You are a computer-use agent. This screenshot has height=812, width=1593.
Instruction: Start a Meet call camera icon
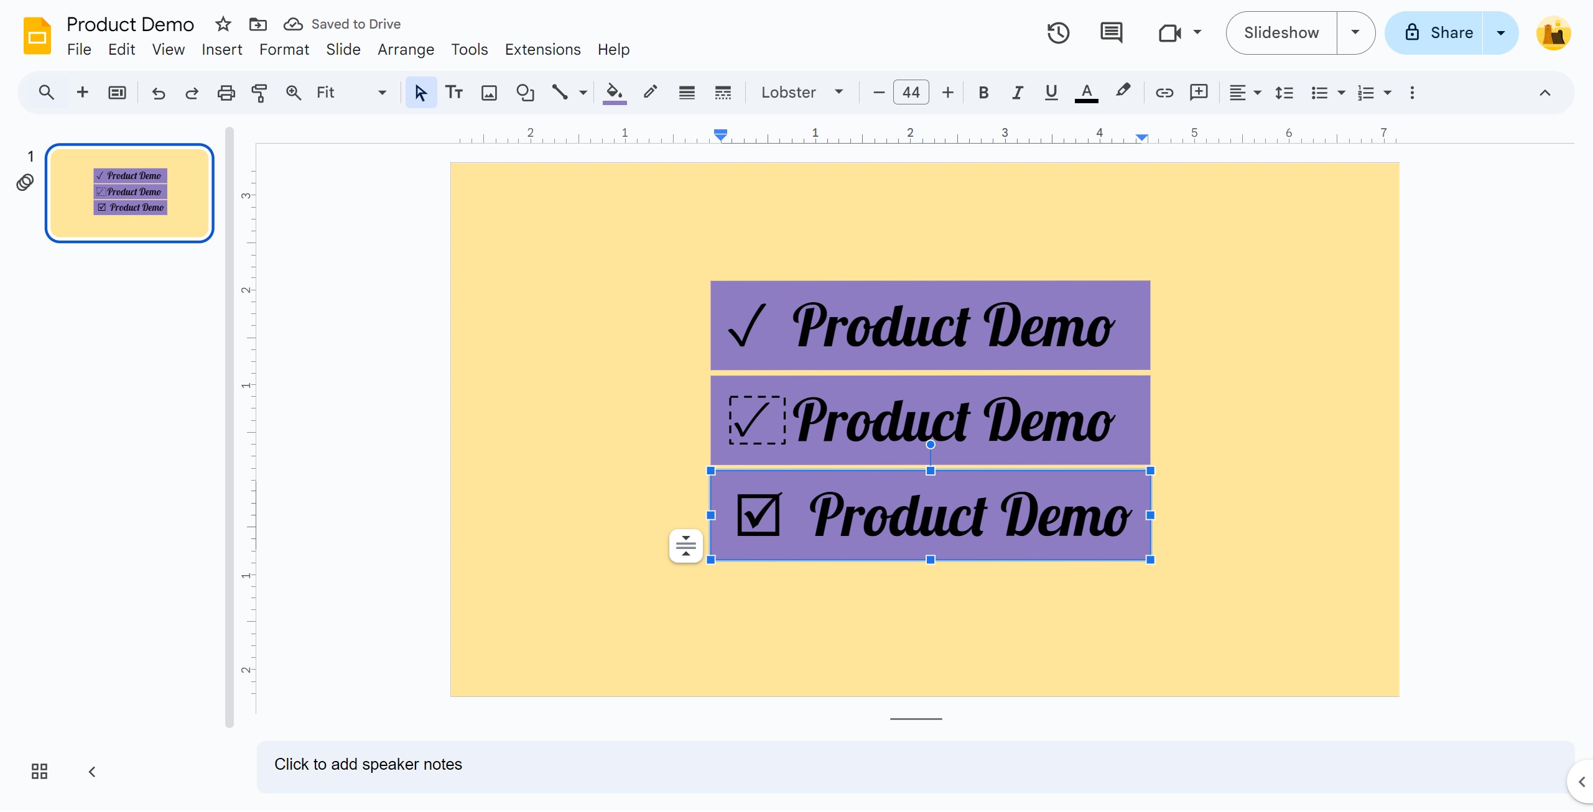click(x=1169, y=32)
